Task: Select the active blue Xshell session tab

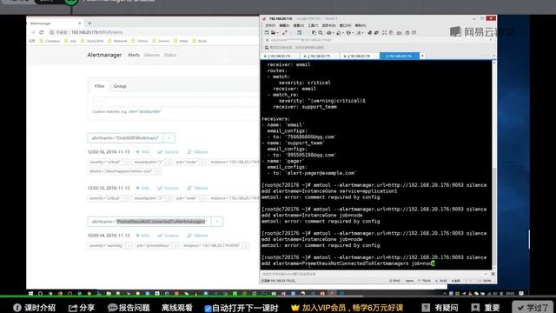Action: click(400, 56)
